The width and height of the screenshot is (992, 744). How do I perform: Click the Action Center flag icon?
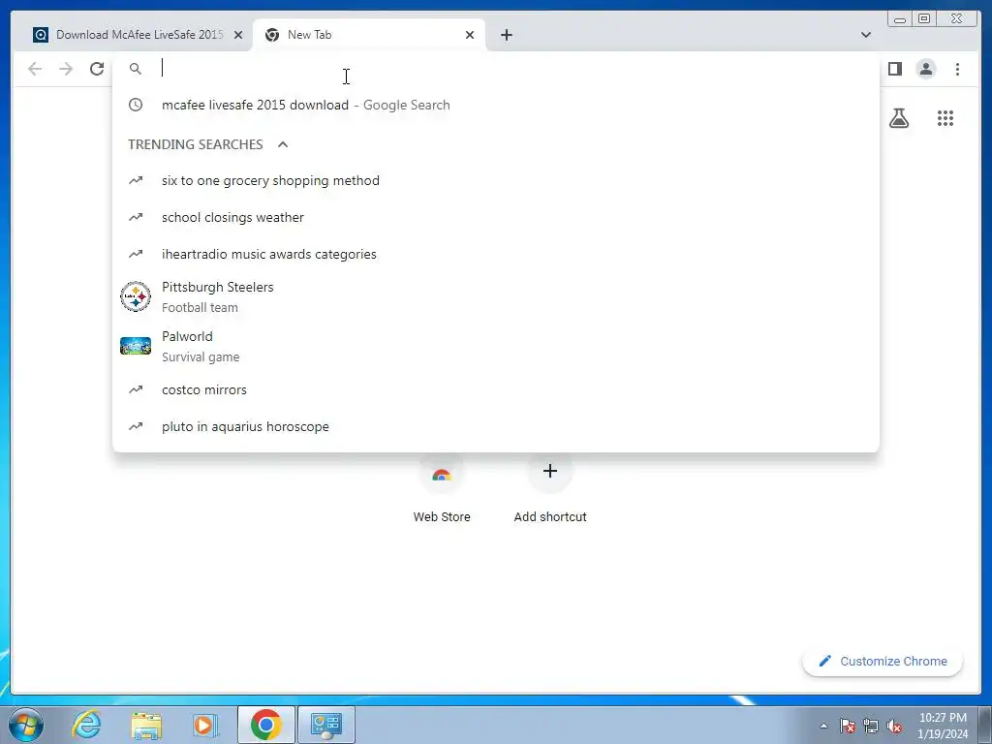[x=848, y=726]
